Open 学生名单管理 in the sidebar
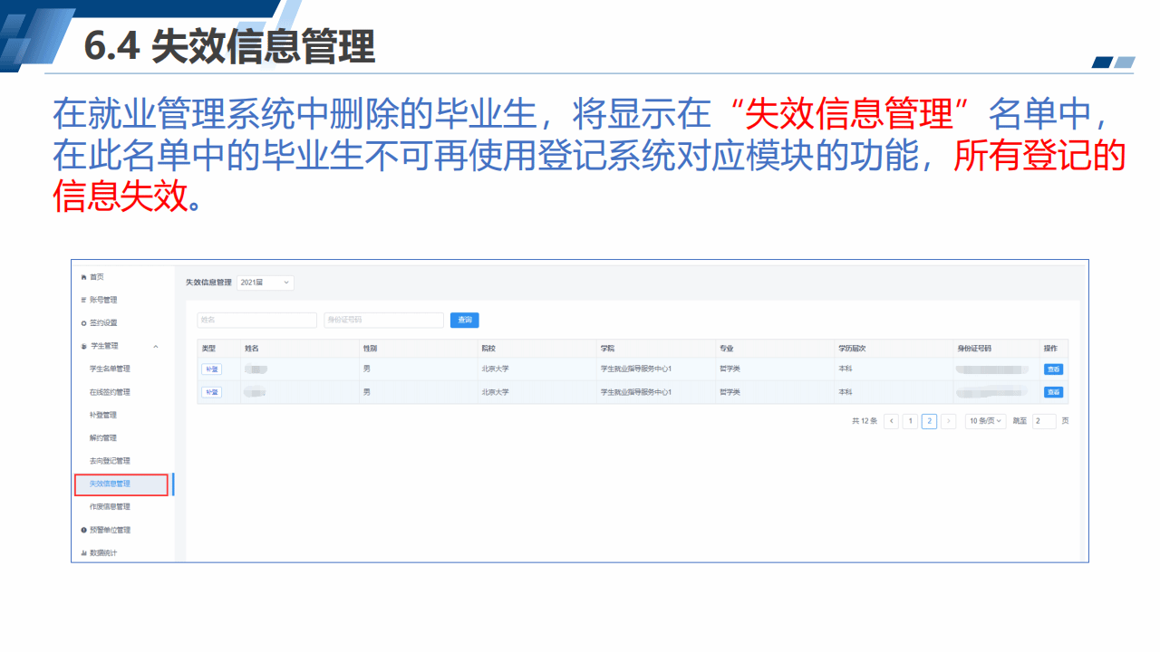The image size is (1160, 652). 110,369
